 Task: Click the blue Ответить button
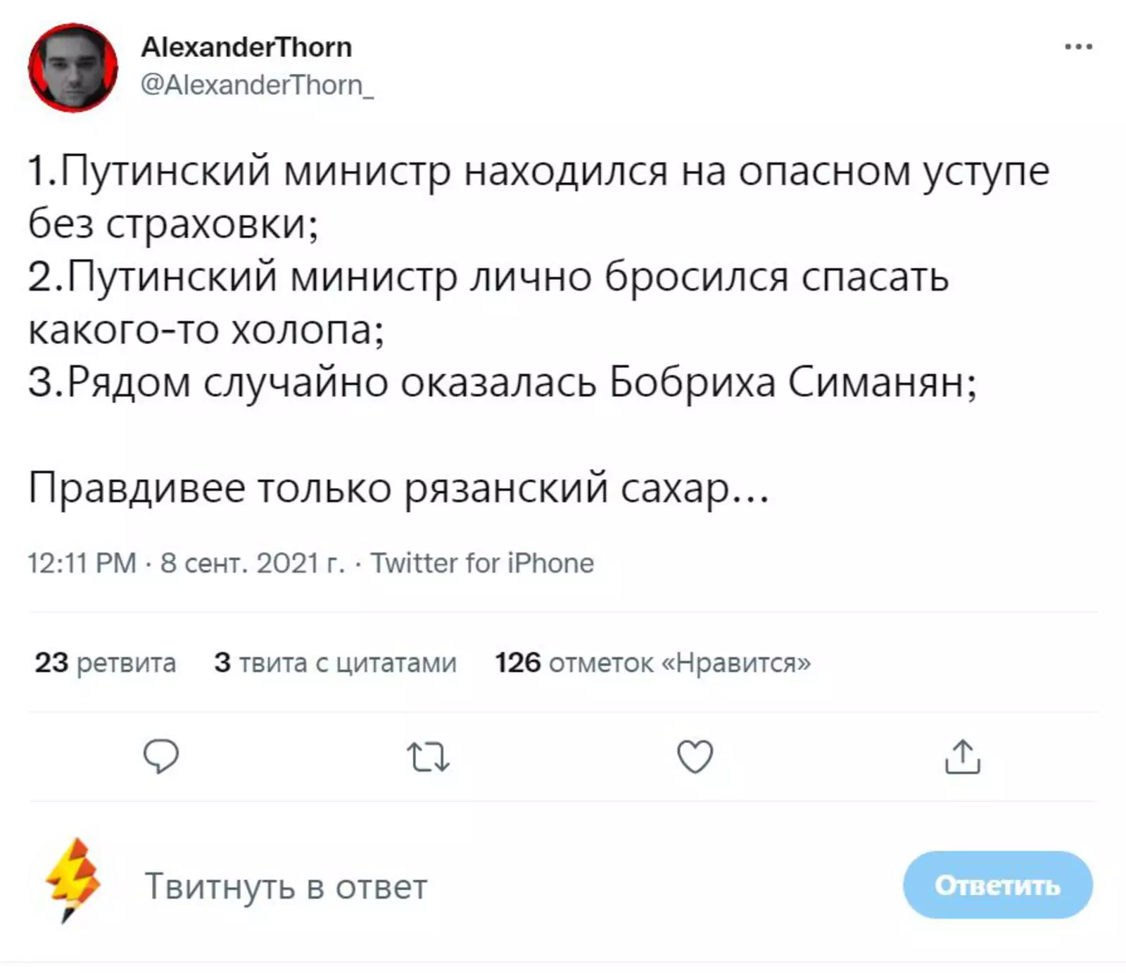coord(997,885)
